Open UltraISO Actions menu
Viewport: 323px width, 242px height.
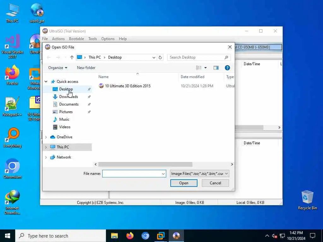pyautogui.click(x=58, y=39)
